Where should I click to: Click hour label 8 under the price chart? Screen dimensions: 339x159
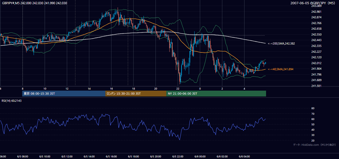pyautogui.click(x=23, y=89)
